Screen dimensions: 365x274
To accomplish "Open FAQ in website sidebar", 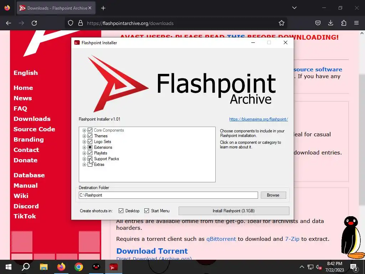I will (x=20, y=108).
